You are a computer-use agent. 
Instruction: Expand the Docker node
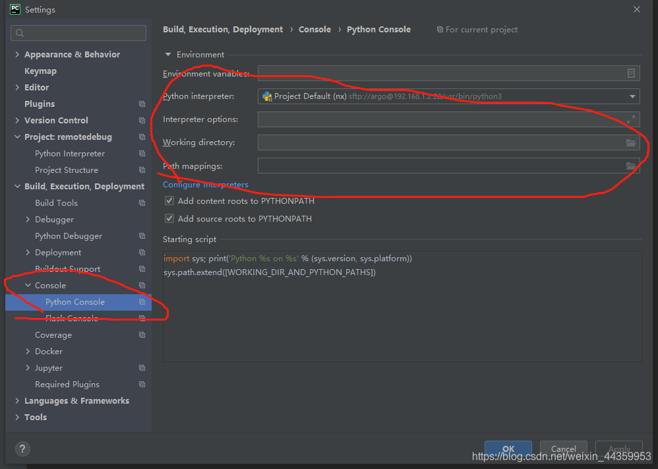[x=28, y=352]
